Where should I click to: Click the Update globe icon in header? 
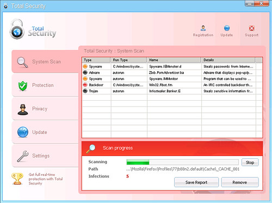click(x=227, y=28)
